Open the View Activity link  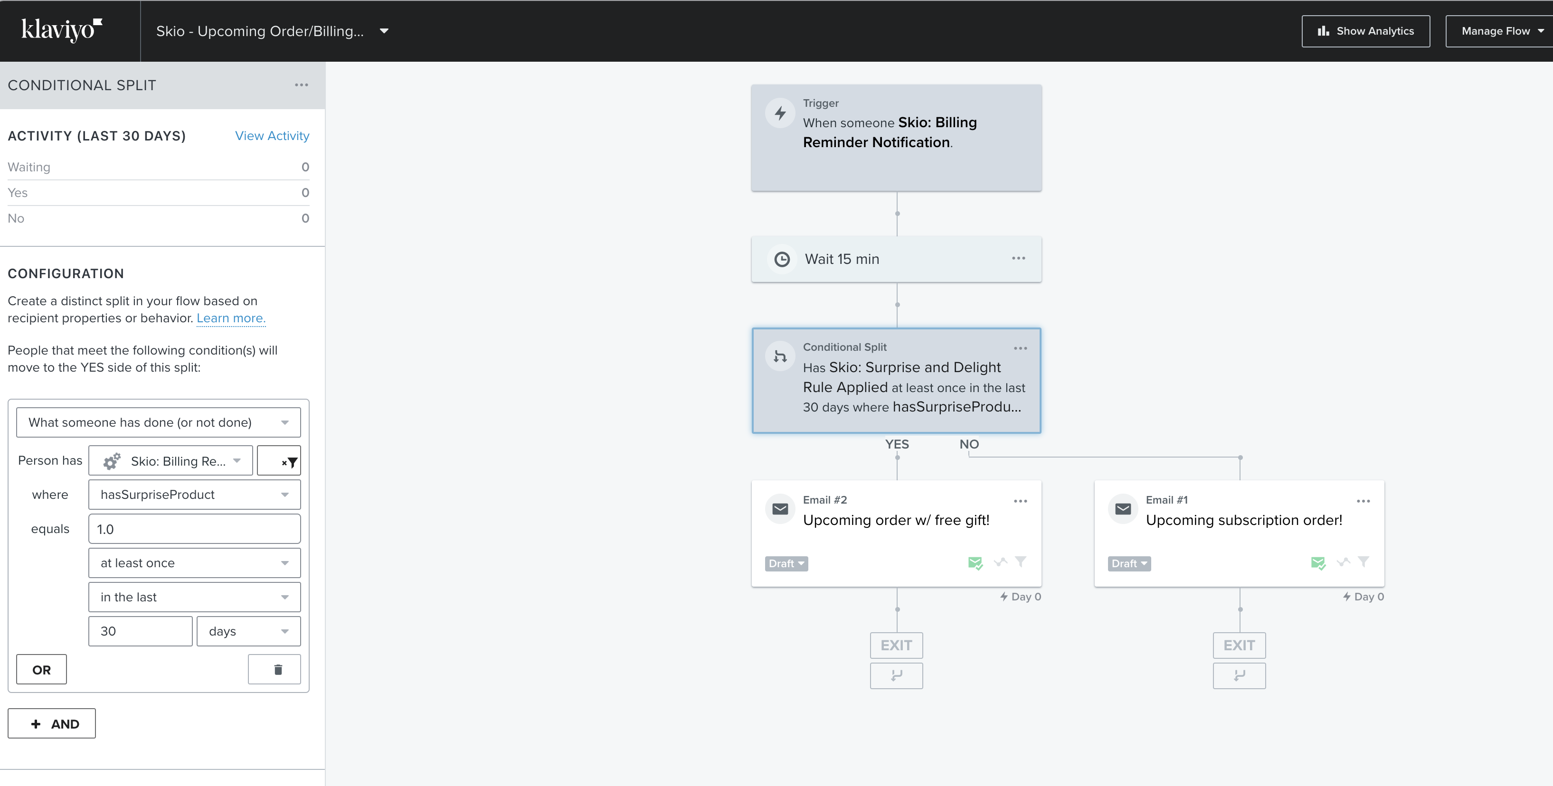[272, 136]
